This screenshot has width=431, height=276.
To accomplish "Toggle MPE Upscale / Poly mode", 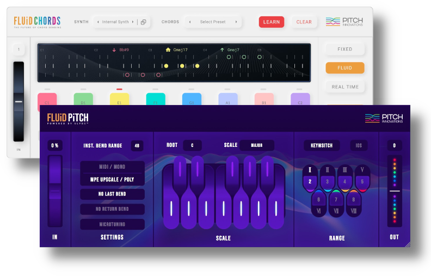I will 112,180.
